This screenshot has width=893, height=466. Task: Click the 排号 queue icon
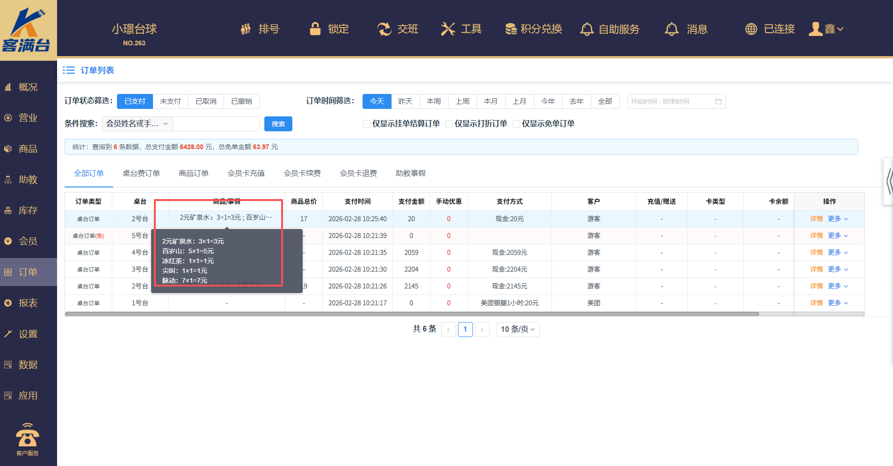[246, 29]
